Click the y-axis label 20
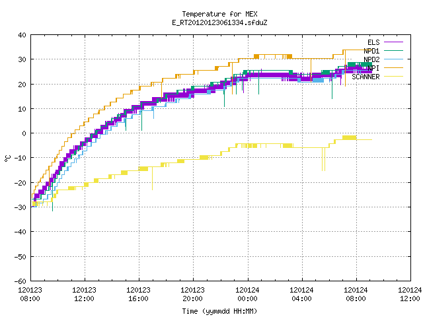This screenshot has width=423, height=317. [x=22, y=85]
